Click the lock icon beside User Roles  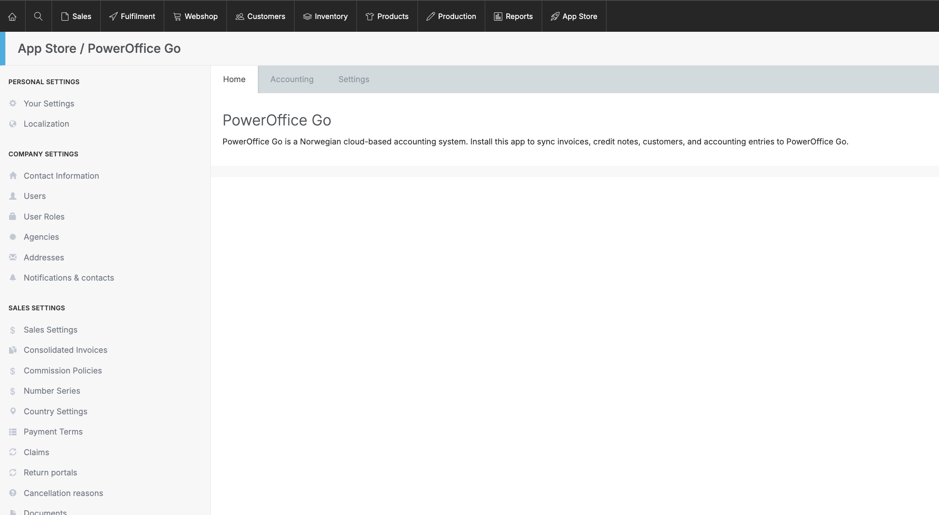pyautogui.click(x=13, y=216)
